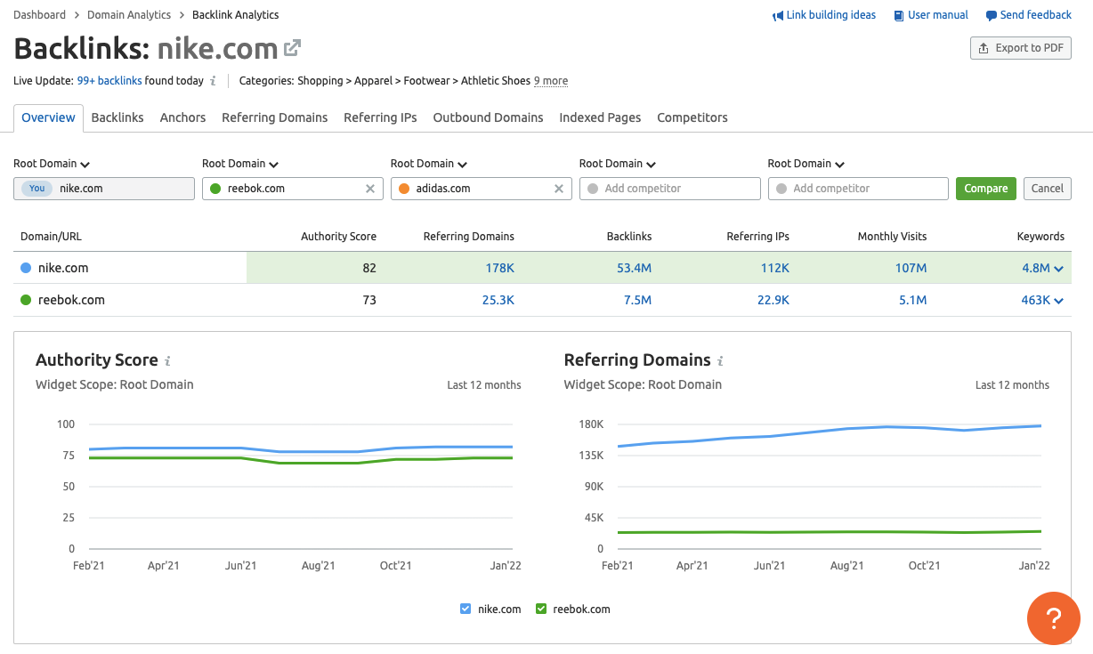
Task: Open nike.com 53.4M backlinks value
Action: pos(635,268)
